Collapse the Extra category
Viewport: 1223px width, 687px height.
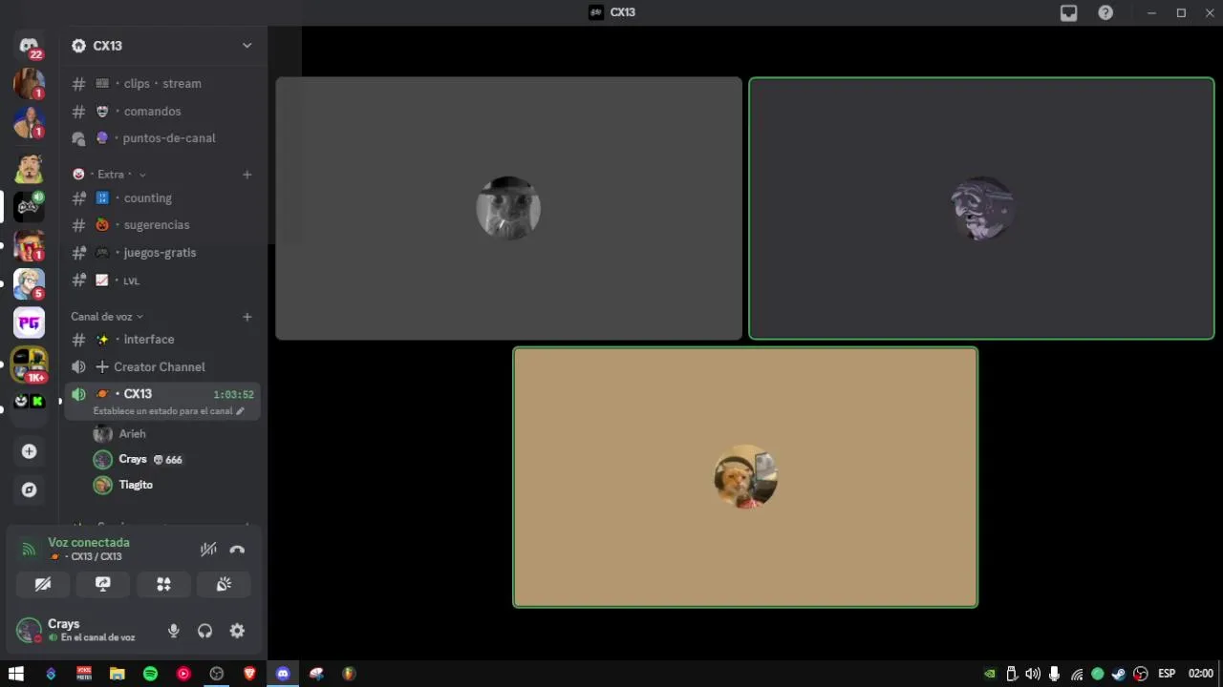(109, 175)
